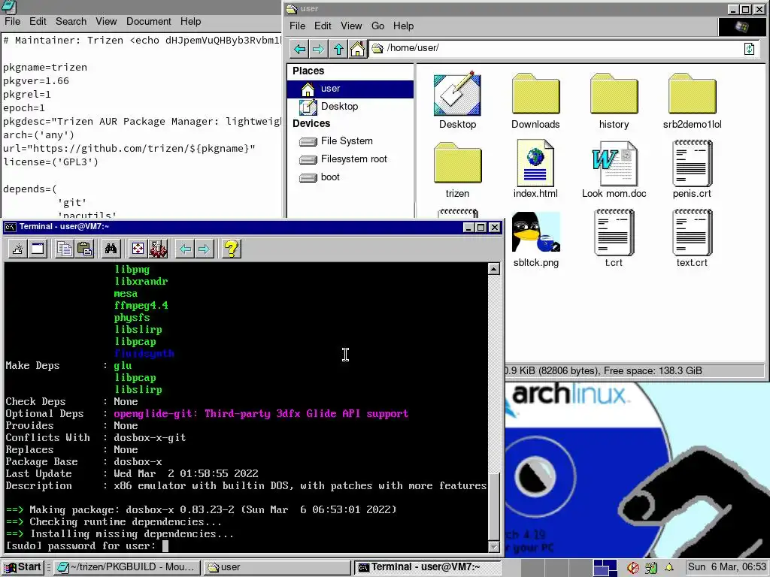The image size is (770, 577).
Task: Switch the active workspace via the taskbar pager
Action: (x=605, y=568)
